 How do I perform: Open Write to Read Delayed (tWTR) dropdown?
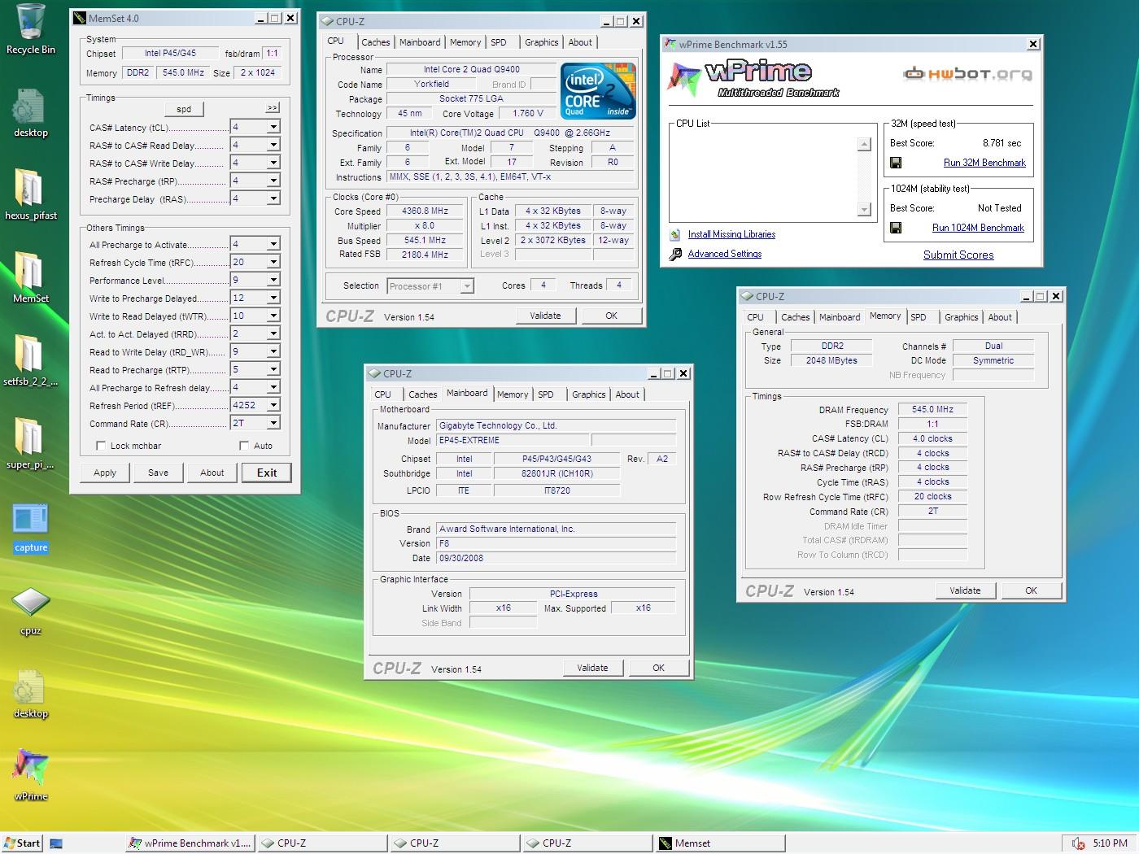(x=273, y=316)
